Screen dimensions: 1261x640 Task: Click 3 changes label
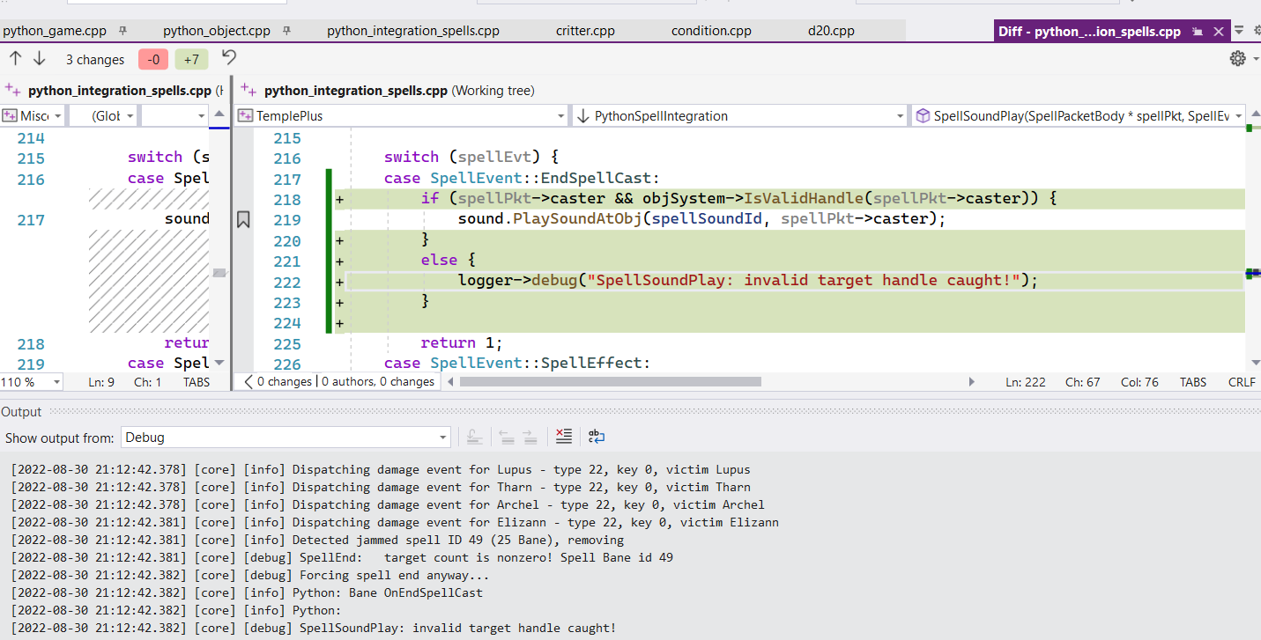[x=95, y=60]
